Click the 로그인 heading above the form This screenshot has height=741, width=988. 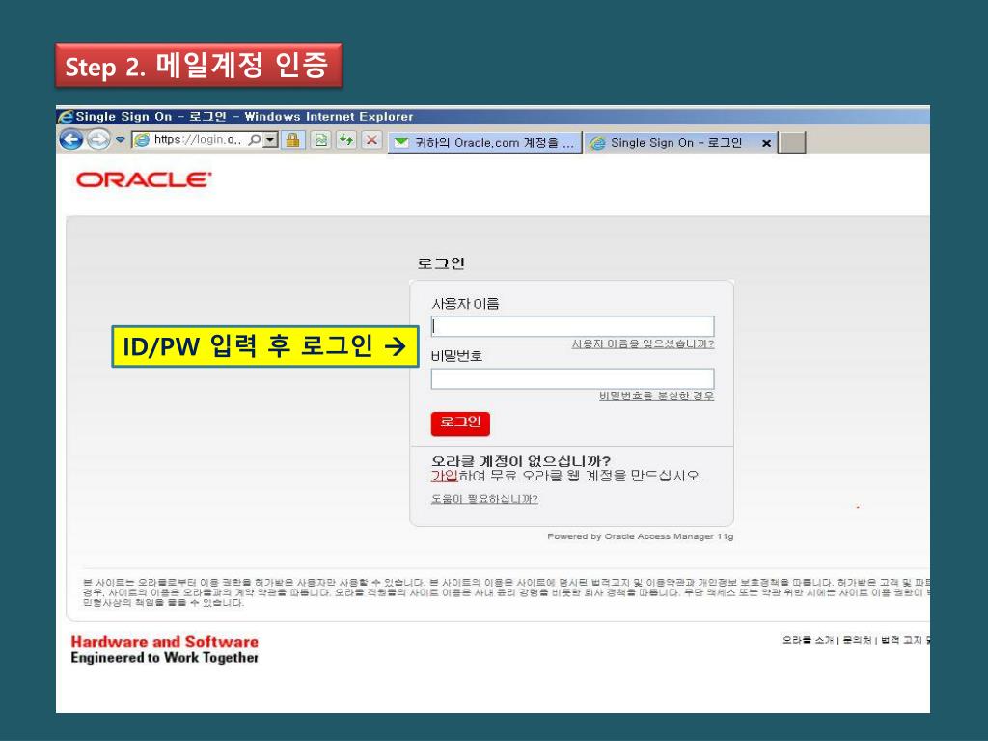coord(441,263)
